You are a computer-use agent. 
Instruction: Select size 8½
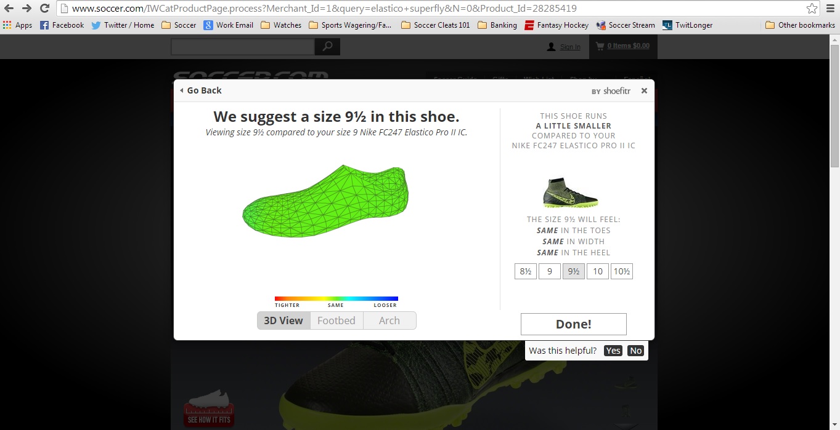(526, 271)
